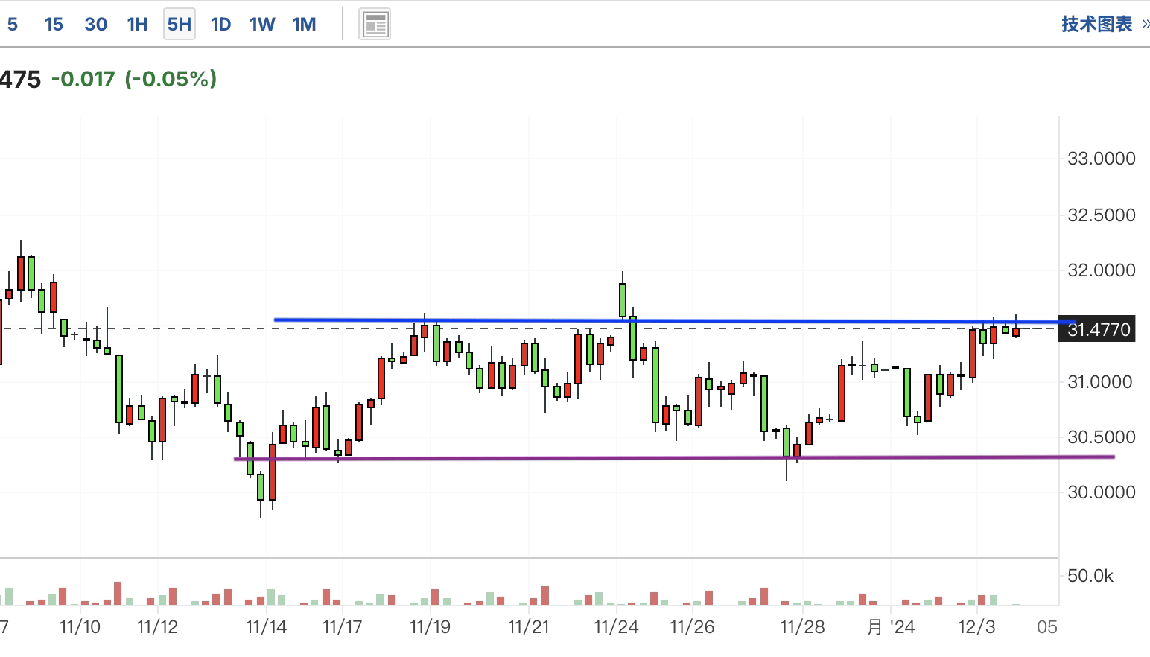Click the 11/26 date label
The height and width of the screenshot is (657, 1150).
(x=692, y=627)
